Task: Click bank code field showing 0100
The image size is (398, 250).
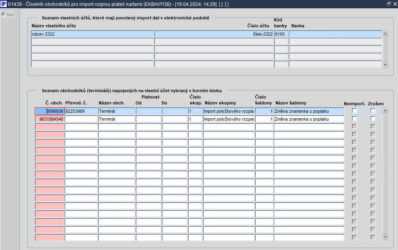Action: point(281,34)
